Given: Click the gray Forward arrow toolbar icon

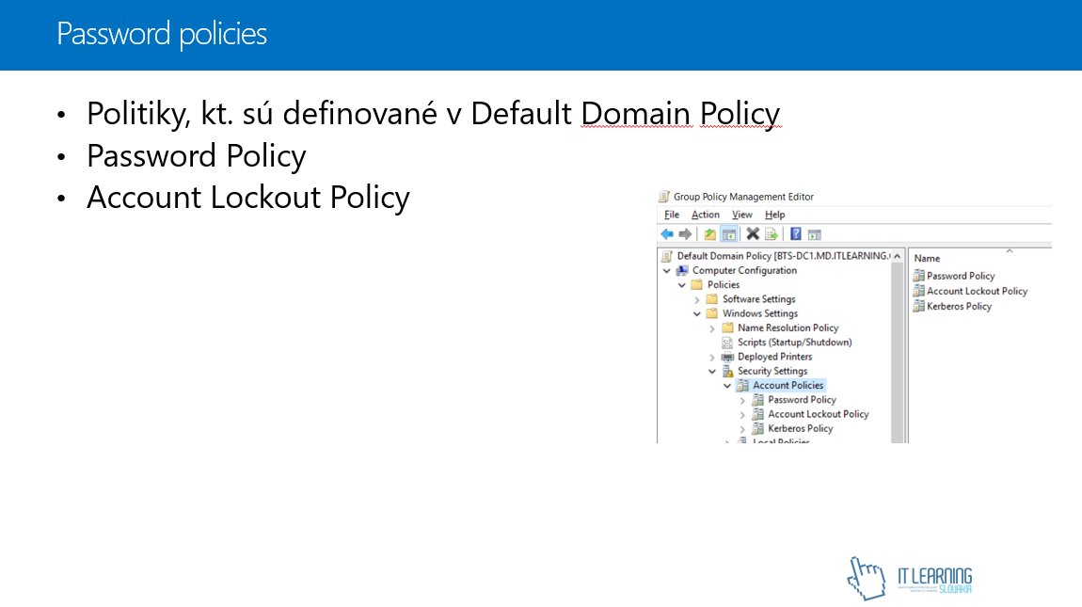Looking at the screenshot, I should (x=684, y=234).
